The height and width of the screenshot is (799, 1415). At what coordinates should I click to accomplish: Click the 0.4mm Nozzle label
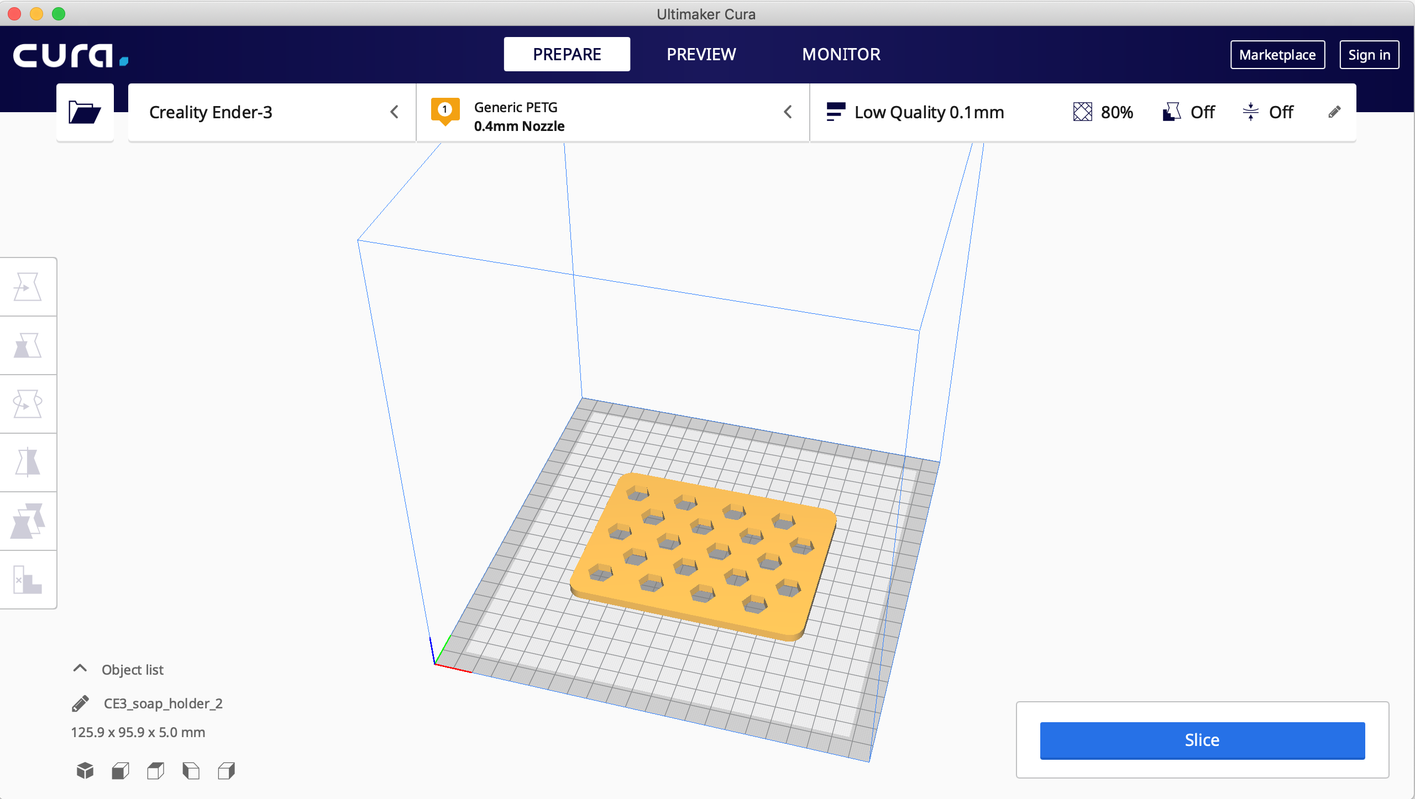[x=519, y=126]
